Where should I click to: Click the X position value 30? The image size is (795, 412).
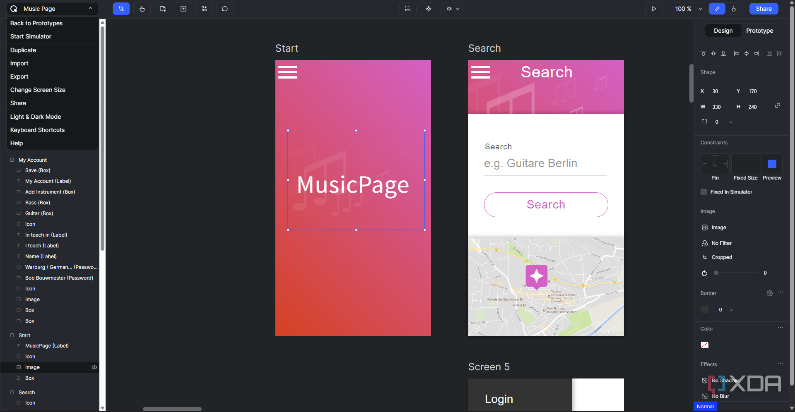tap(715, 91)
